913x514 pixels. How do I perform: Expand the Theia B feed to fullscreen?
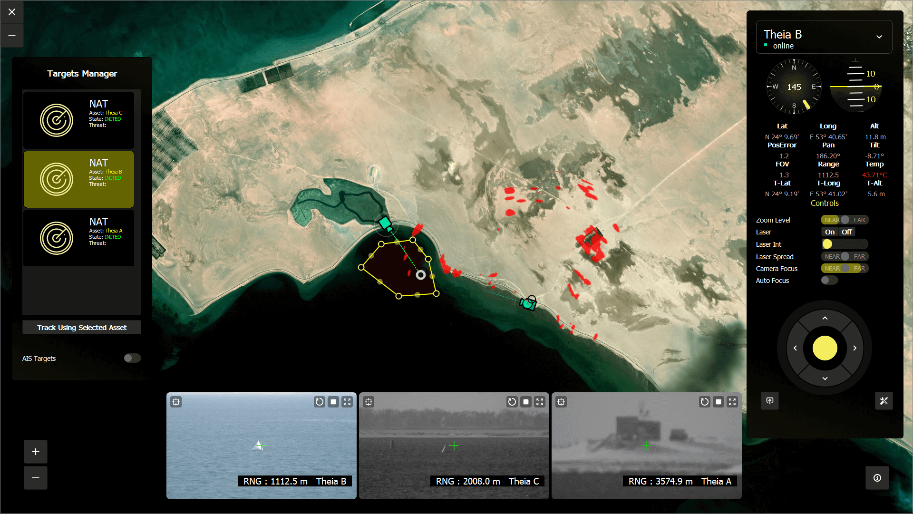point(347,402)
